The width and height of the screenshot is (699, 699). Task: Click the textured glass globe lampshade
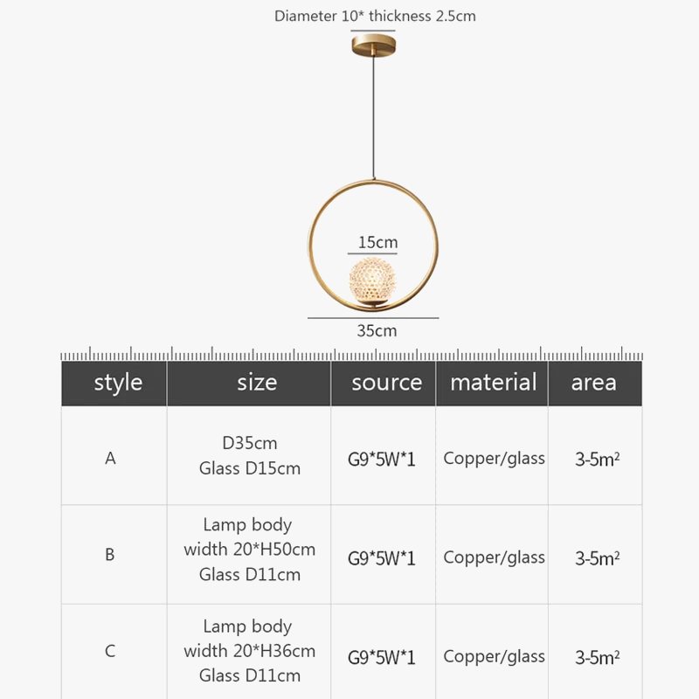(372, 280)
